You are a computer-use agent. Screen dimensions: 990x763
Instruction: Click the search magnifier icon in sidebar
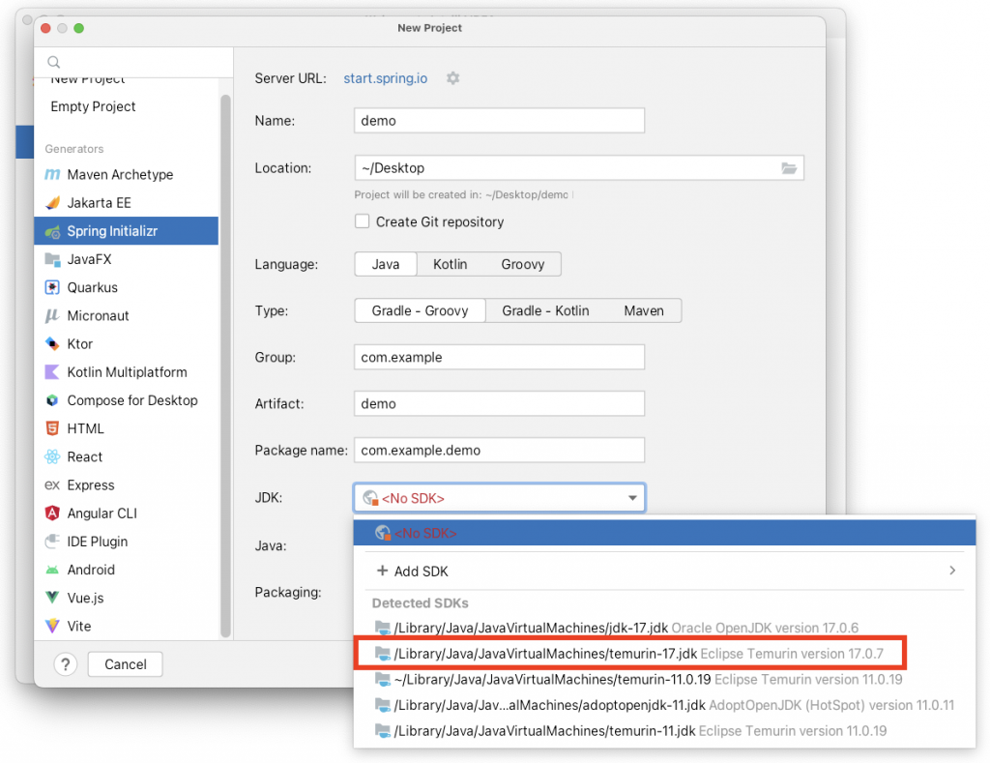[x=54, y=62]
